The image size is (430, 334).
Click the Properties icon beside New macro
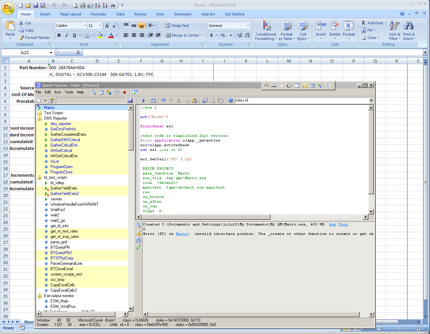click(x=51, y=100)
